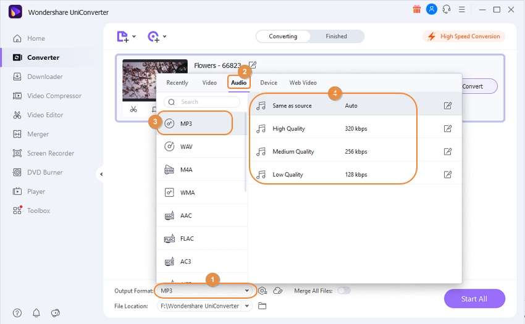Image resolution: width=525 pixels, height=324 pixels.
Task: Switch to the Web Video tab
Action: point(303,83)
